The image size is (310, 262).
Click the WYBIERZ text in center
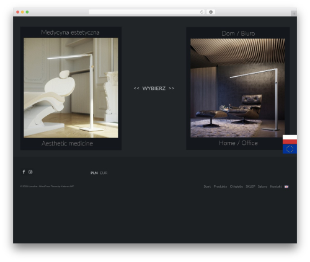pyautogui.click(x=154, y=88)
